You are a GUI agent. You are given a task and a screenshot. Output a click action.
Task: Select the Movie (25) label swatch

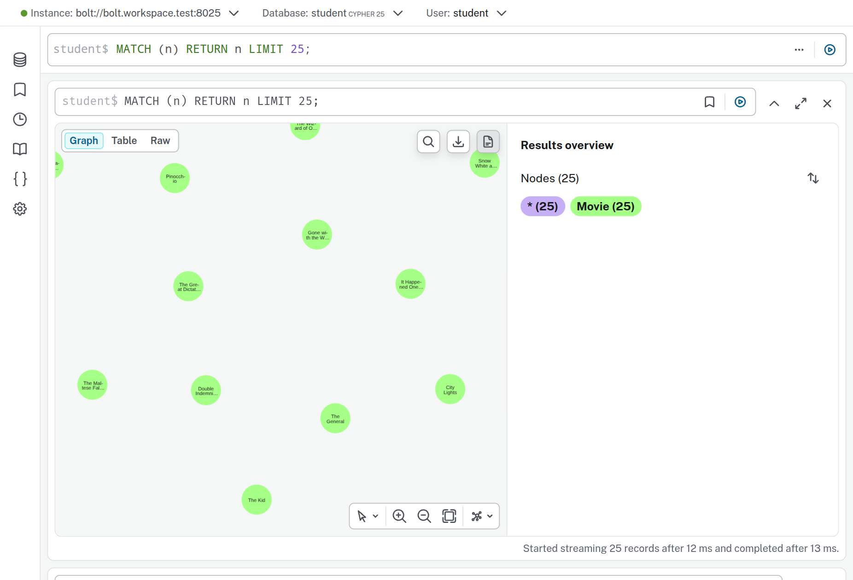tap(606, 206)
